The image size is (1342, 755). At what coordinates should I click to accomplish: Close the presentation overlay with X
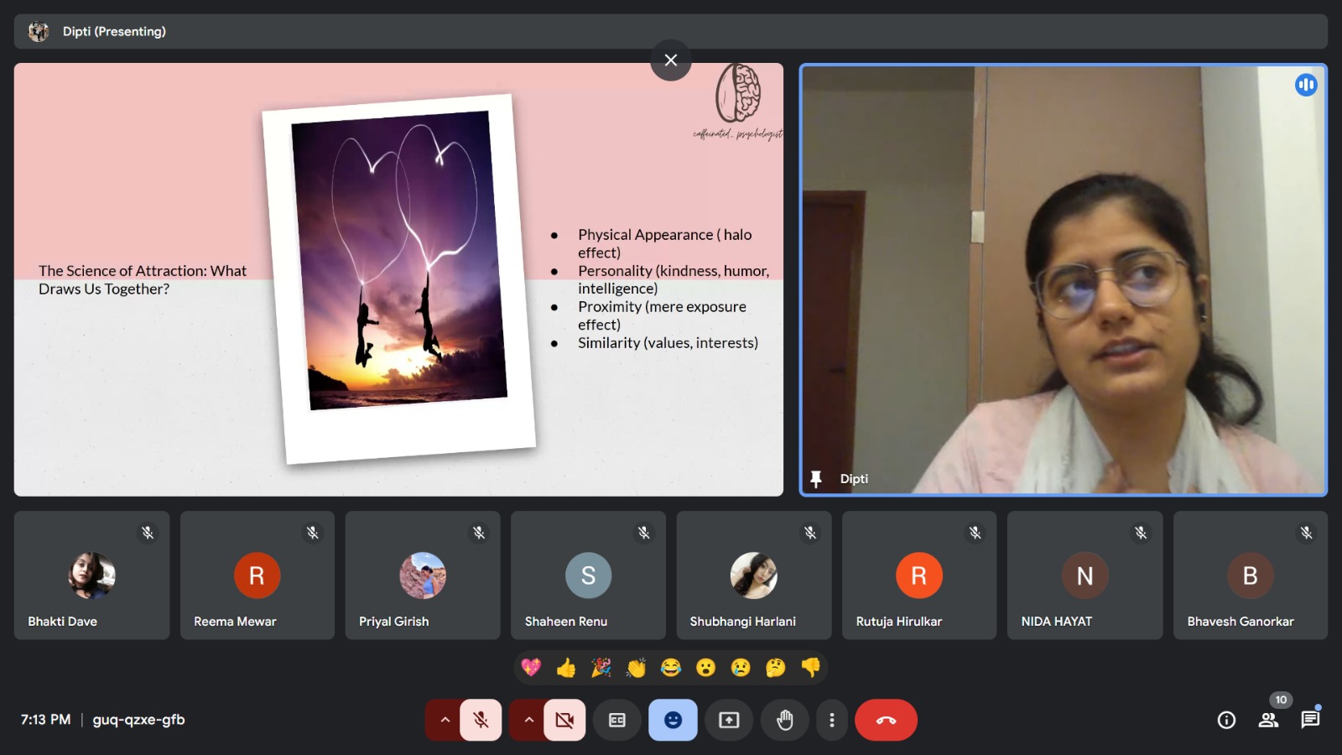tap(670, 60)
